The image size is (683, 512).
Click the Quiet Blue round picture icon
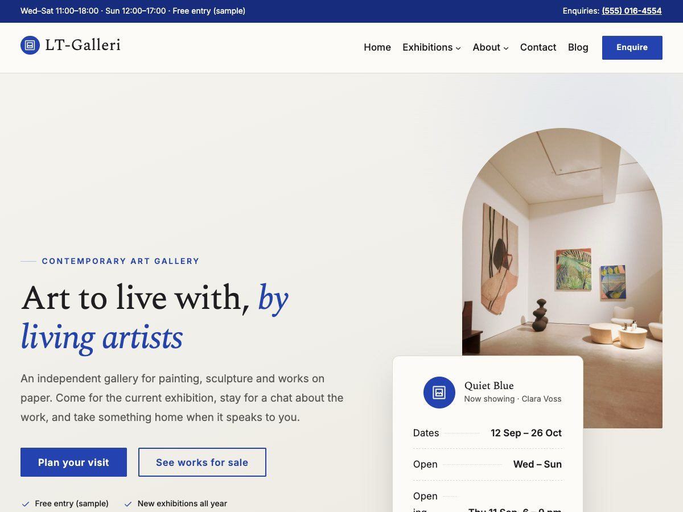click(439, 393)
